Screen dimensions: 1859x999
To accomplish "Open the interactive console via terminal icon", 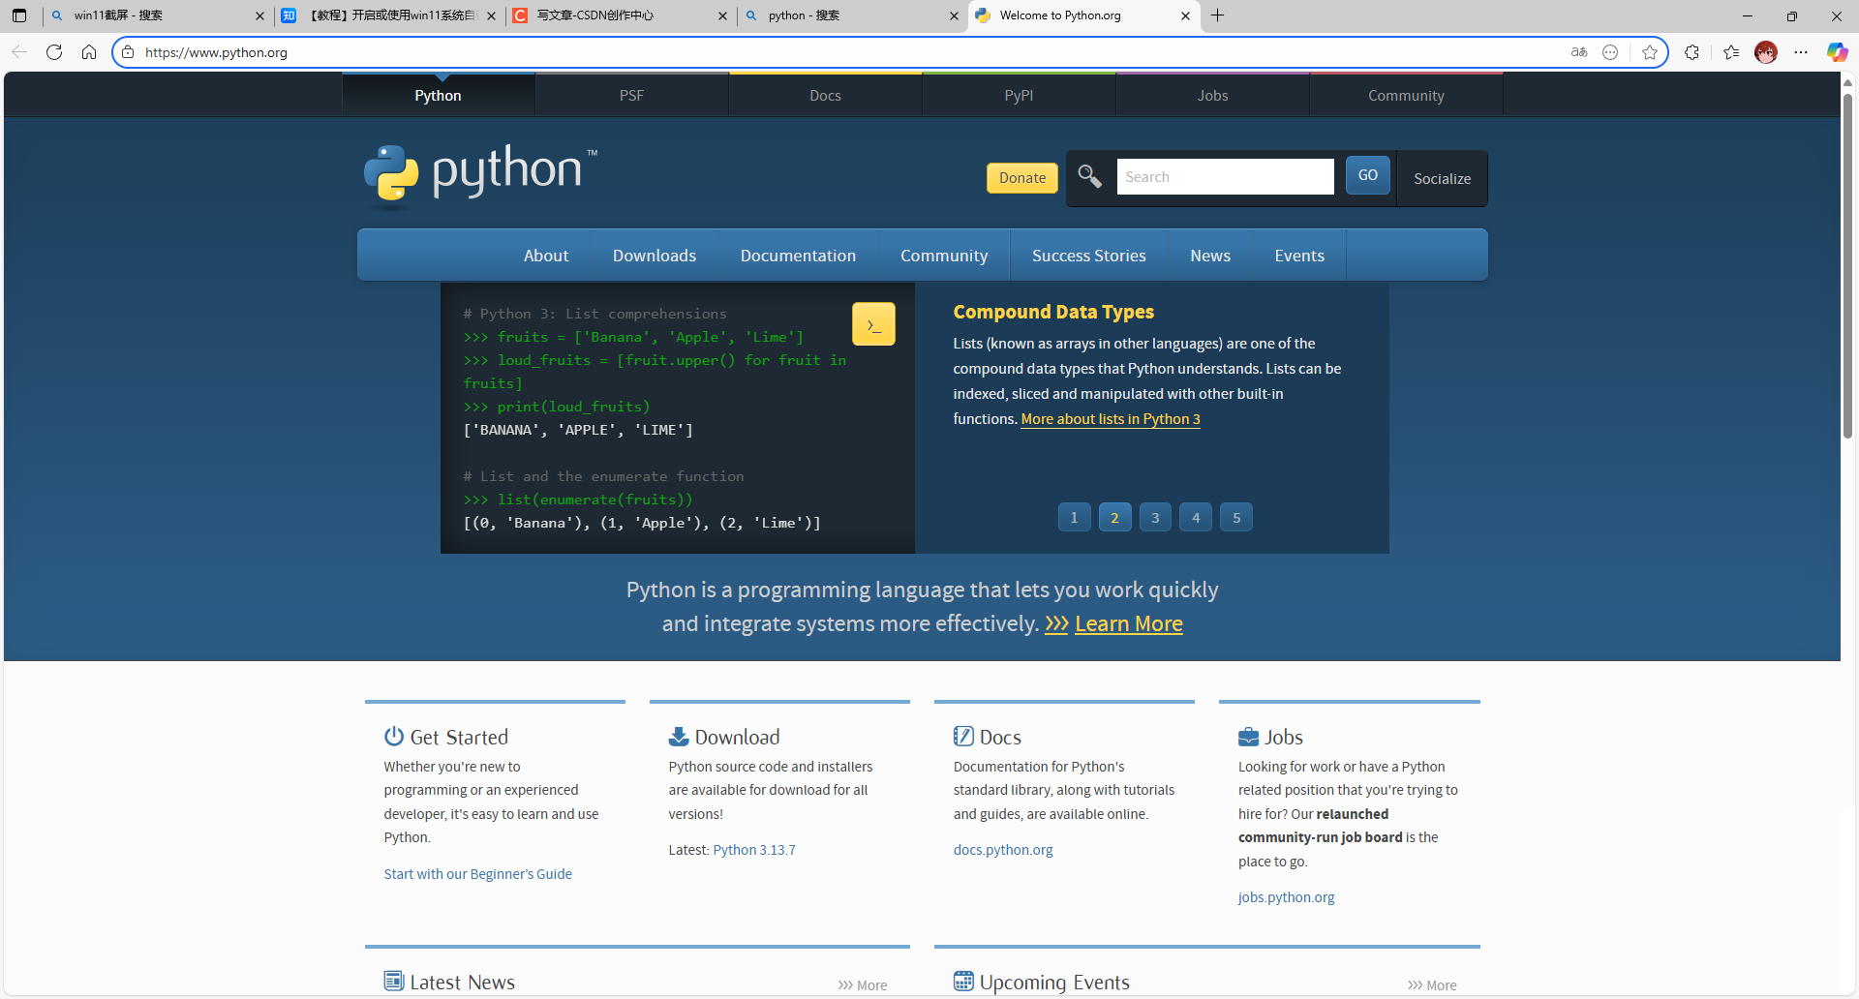I will (x=873, y=323).
